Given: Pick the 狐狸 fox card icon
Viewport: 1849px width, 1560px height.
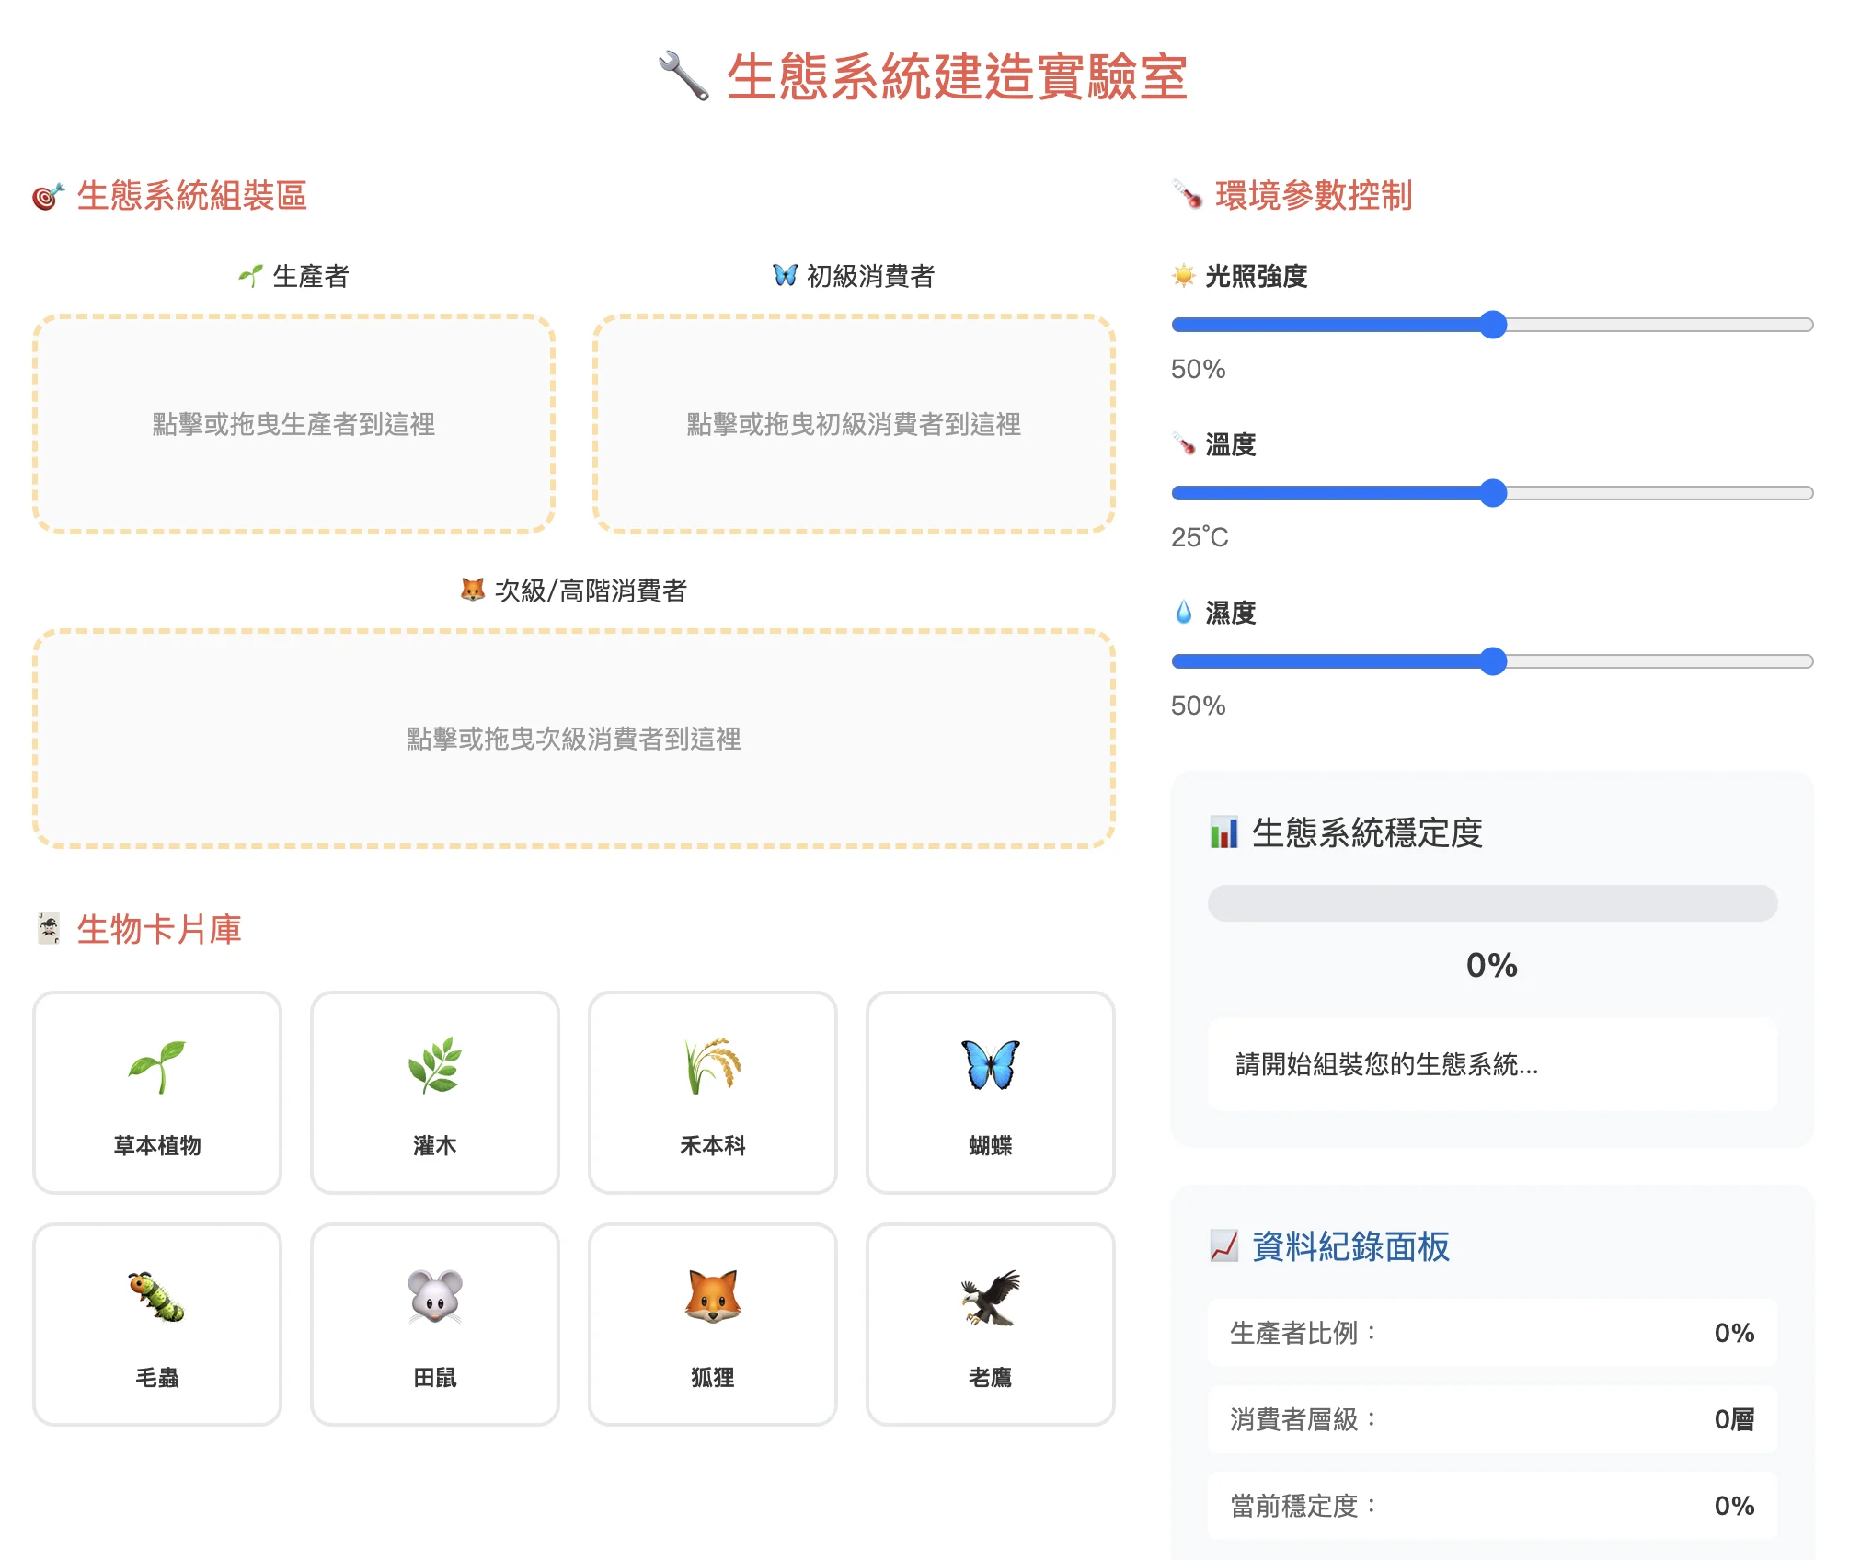Looking at the screenshot, I should click(x=713, y=1298).
